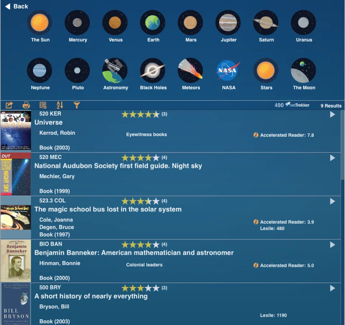Open the Mars planet icon
This screenshot has width=345, height=325.
click(190, 22)
